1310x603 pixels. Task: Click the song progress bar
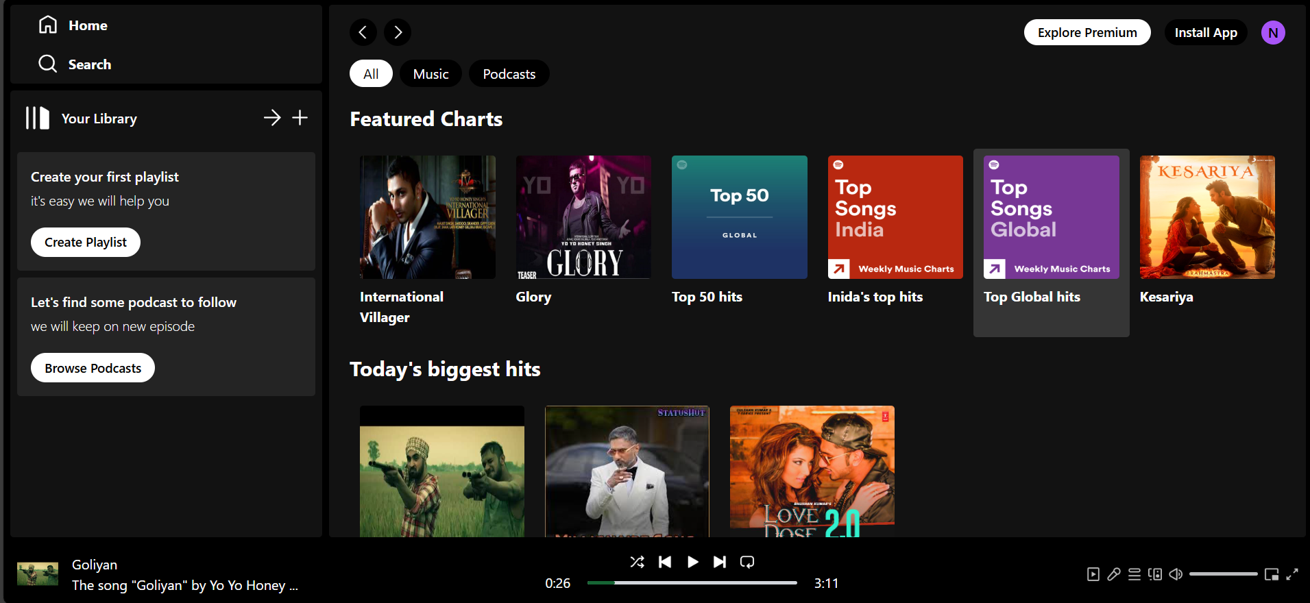(x=692, y=583)
